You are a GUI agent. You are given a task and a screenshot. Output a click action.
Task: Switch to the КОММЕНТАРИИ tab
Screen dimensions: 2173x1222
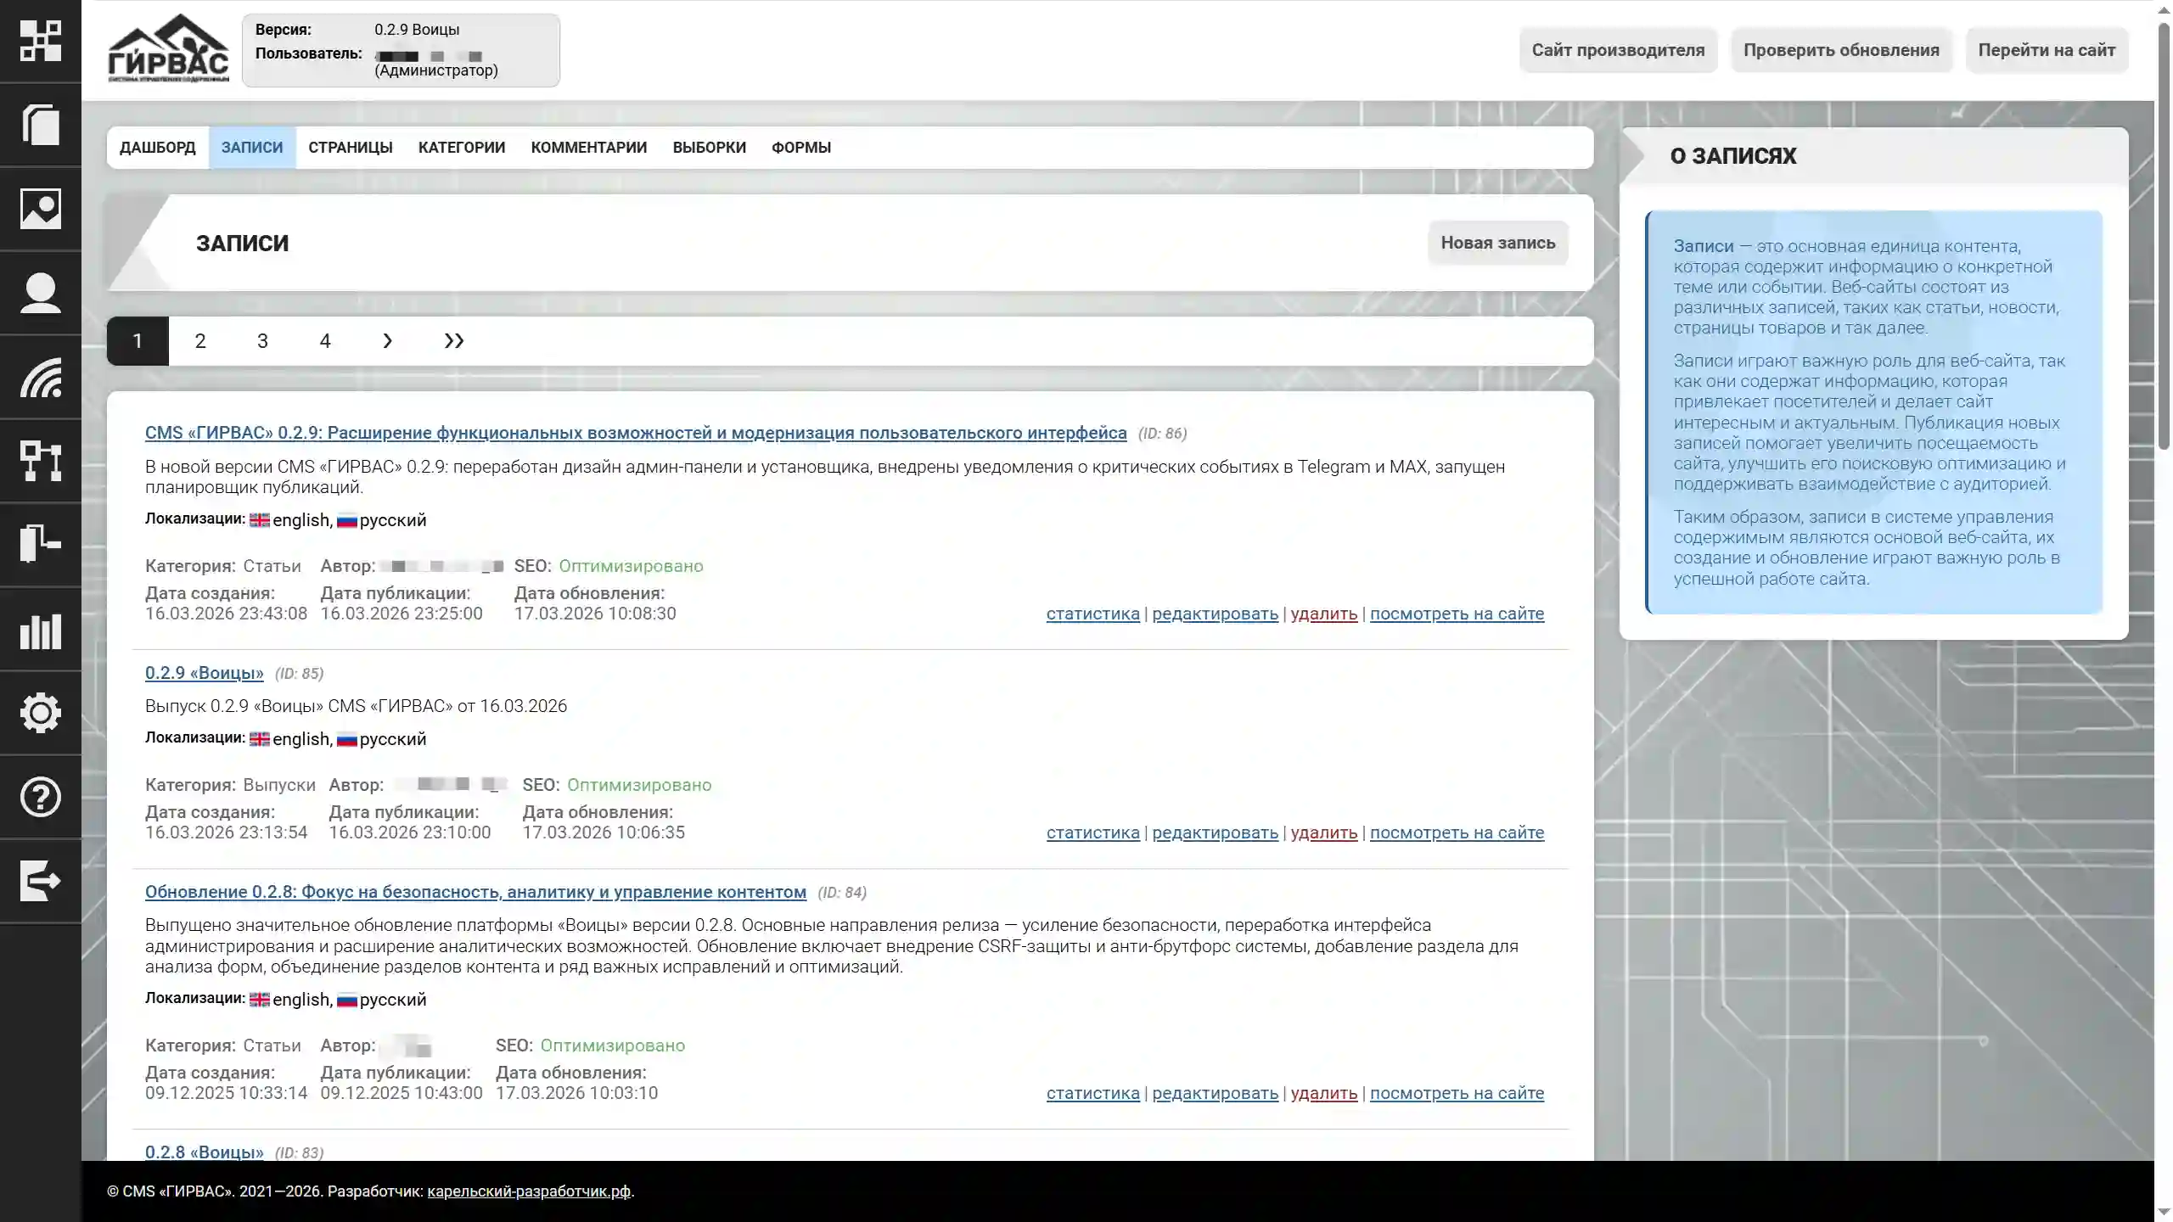click(x=588, y=147)
